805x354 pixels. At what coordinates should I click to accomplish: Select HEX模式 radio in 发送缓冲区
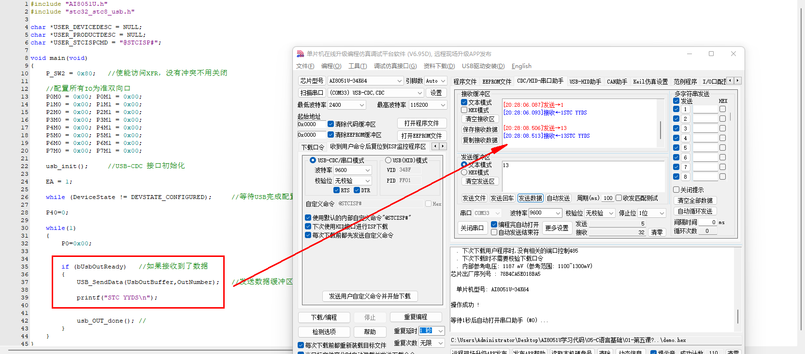pyautogui.click(x=464, y=172)
